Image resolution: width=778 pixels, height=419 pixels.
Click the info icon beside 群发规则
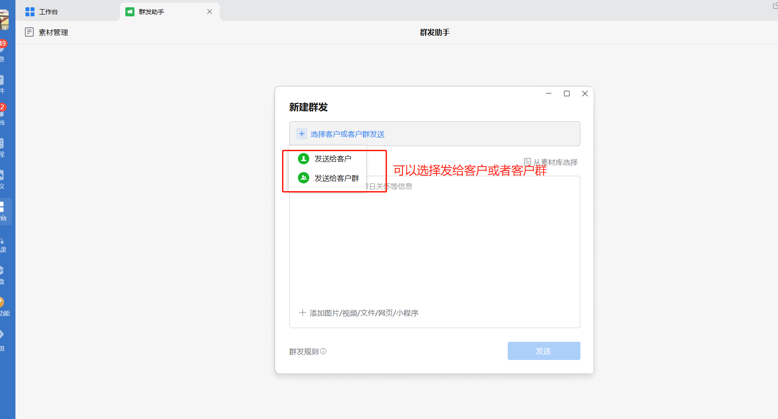pos(323,351)
